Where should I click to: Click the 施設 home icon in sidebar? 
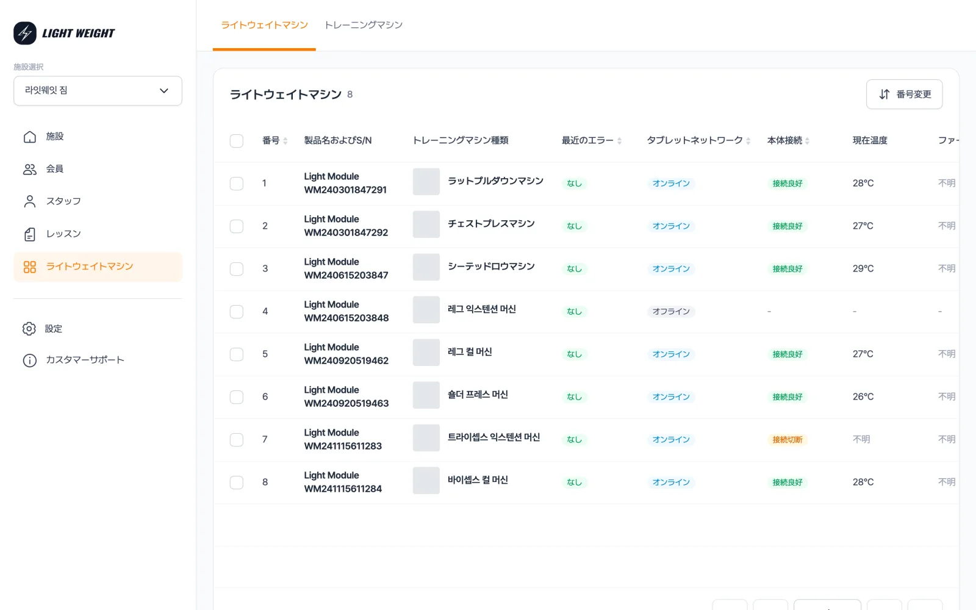coord(30,137)
